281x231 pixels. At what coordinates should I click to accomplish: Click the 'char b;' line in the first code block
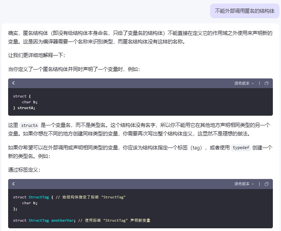[x=30, y=102]
